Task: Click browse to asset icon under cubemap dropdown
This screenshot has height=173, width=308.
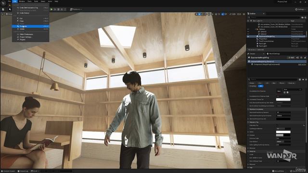Action: [288, 92]
